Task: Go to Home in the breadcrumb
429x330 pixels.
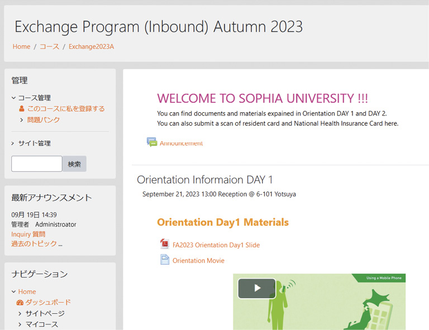Action: click(x=21, y=47)
